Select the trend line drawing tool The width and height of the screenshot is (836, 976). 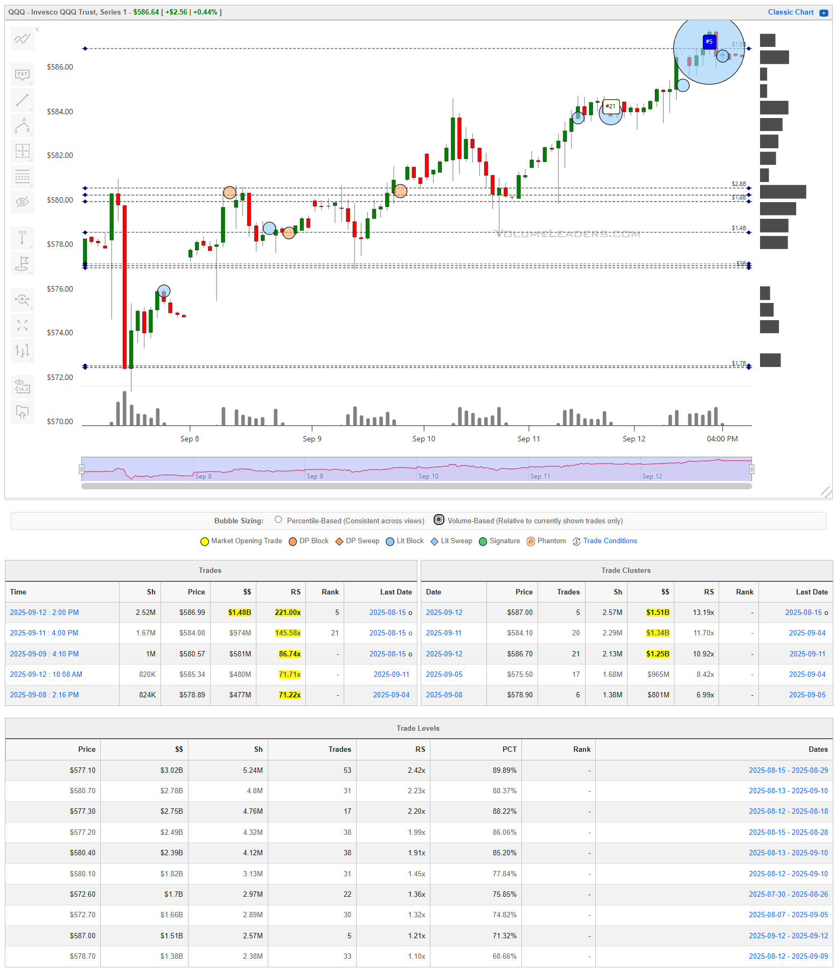pyautogui.click(x=22, y=100)
